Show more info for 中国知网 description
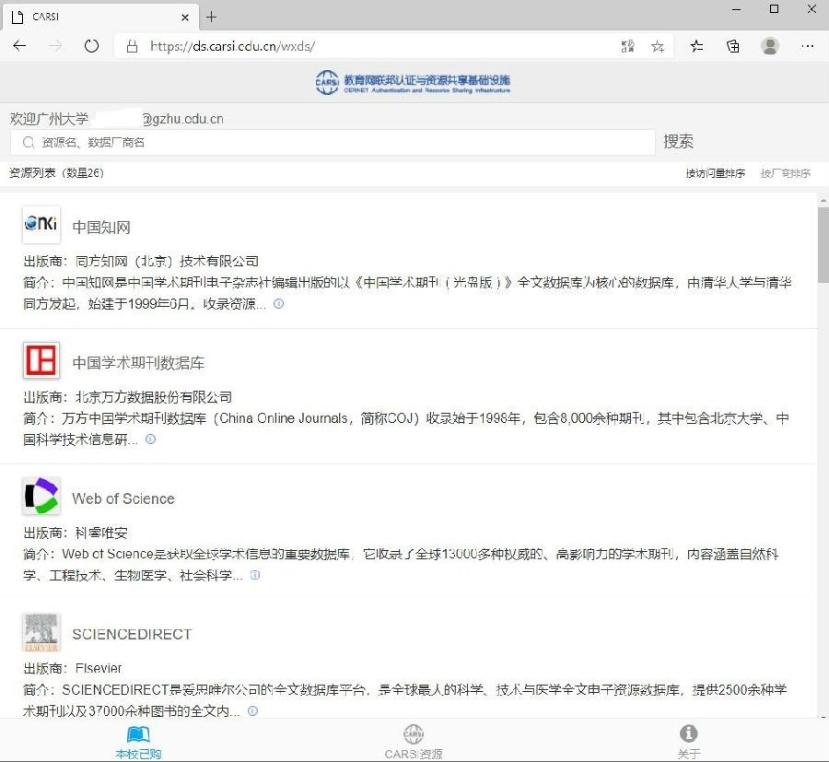 pyautogui.click(x=278, y=303)
